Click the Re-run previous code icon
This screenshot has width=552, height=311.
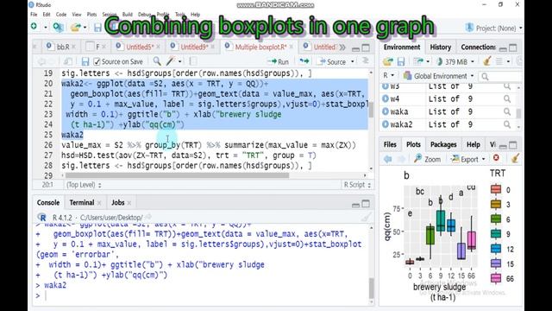tap(304, 61)
